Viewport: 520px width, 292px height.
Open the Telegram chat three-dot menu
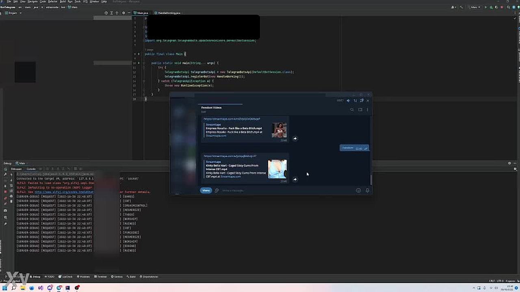pos(367,109)
